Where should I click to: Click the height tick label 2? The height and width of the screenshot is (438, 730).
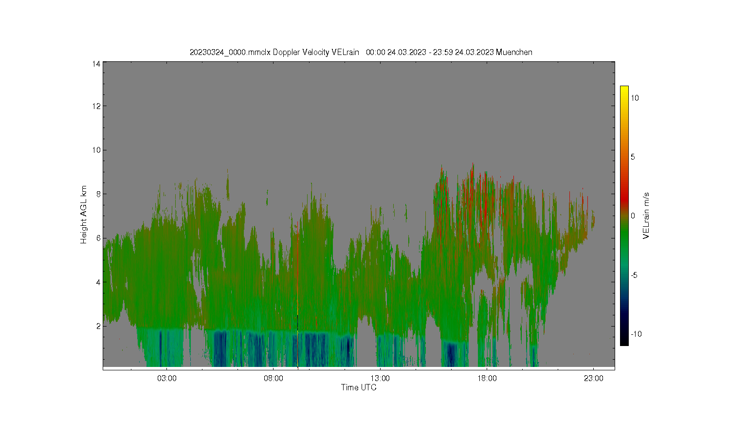click(98, 326)
